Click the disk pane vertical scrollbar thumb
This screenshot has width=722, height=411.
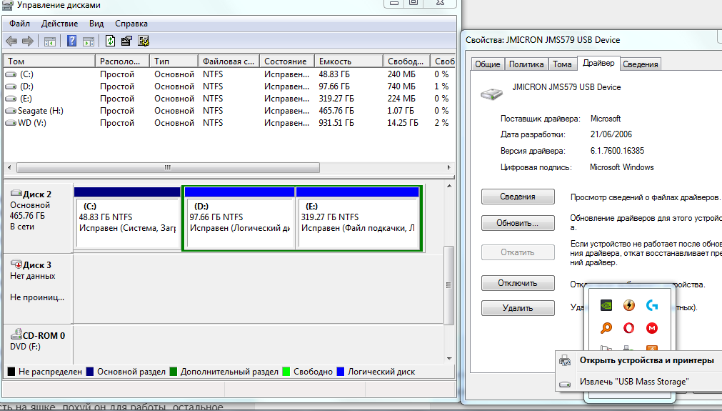pos(449,285)
